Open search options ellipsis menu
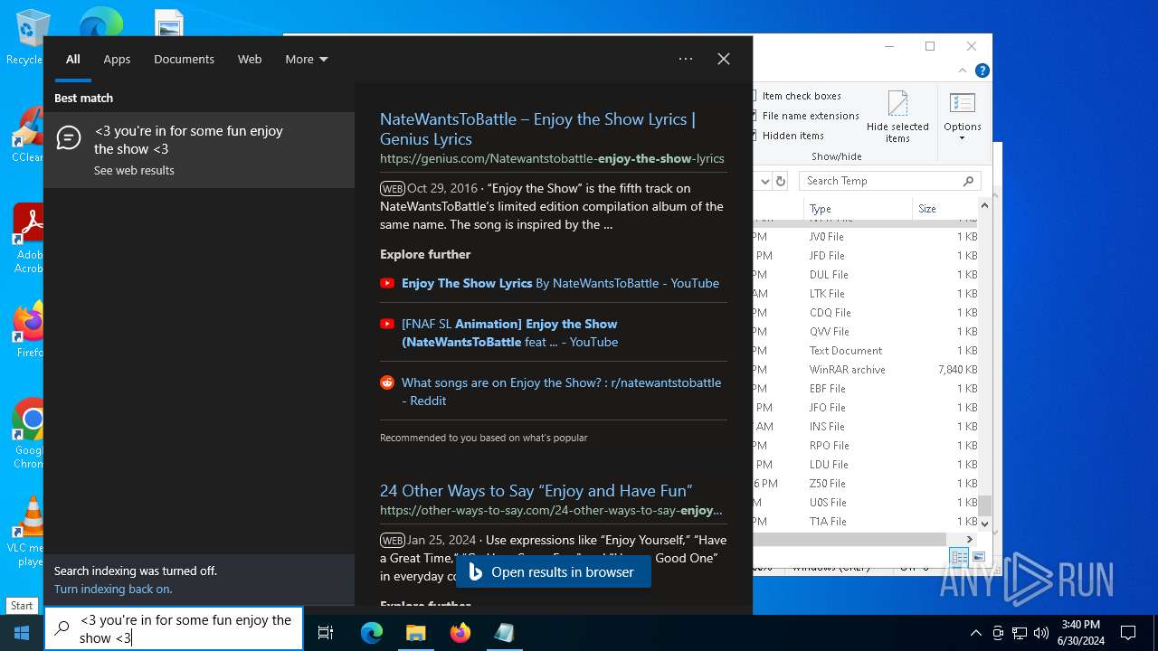Image resolution: width=1158 pixels, height=651 pixels. [x=686, y=59]
